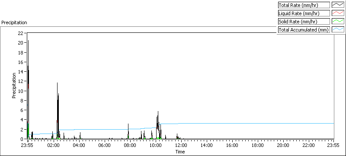Click the vertical Precipitation y-axis label

14,86
